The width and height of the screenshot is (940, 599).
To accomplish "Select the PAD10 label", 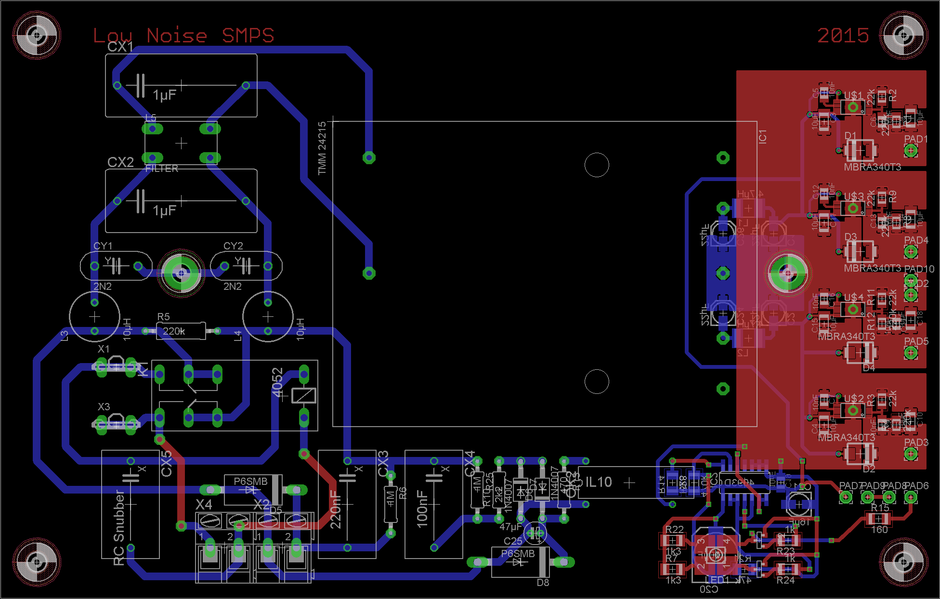I will point(919,269).
